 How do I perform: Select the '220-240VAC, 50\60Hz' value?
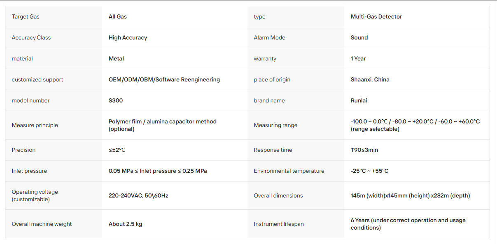tap(138, 196)
